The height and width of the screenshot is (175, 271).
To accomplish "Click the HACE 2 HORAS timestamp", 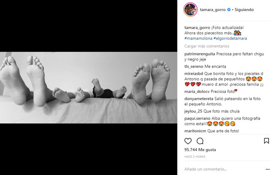I will 195,157.
